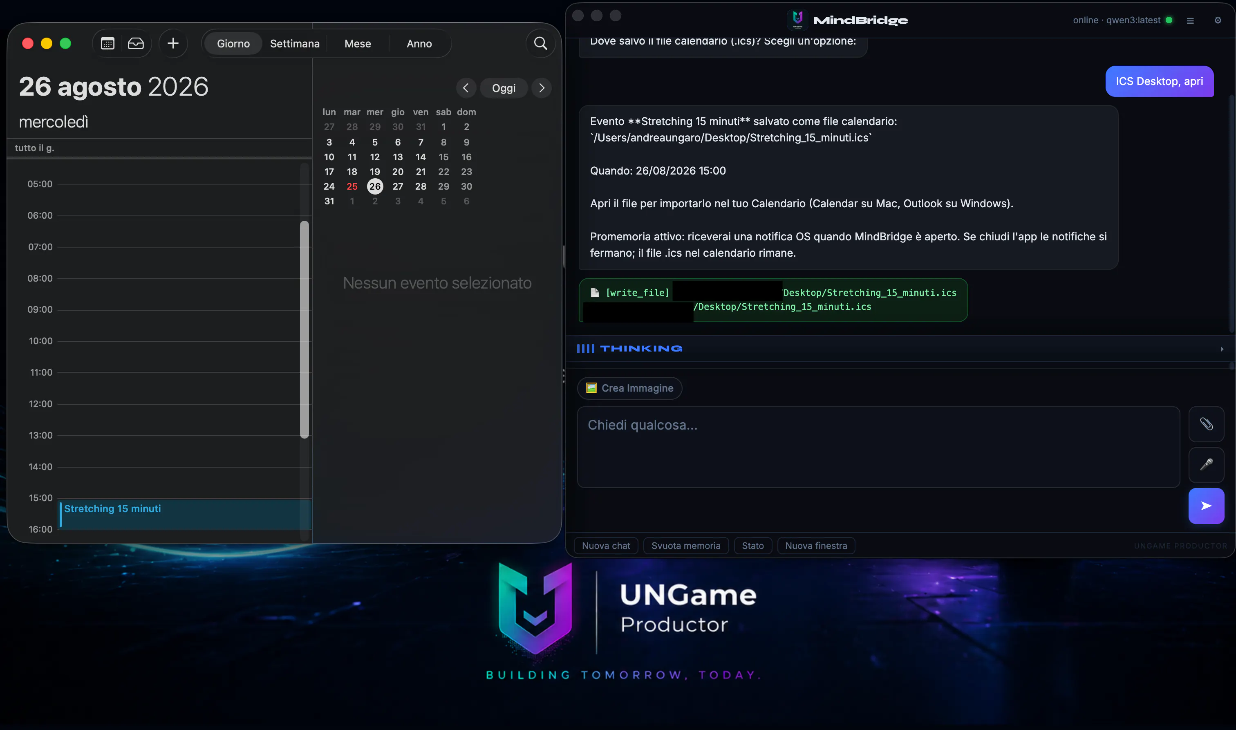1236x730 pixels.
Task: Click the day view vertical scrollbar
Action: [x=305, y=329]
